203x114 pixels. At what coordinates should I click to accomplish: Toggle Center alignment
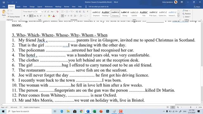click(65, 16)
